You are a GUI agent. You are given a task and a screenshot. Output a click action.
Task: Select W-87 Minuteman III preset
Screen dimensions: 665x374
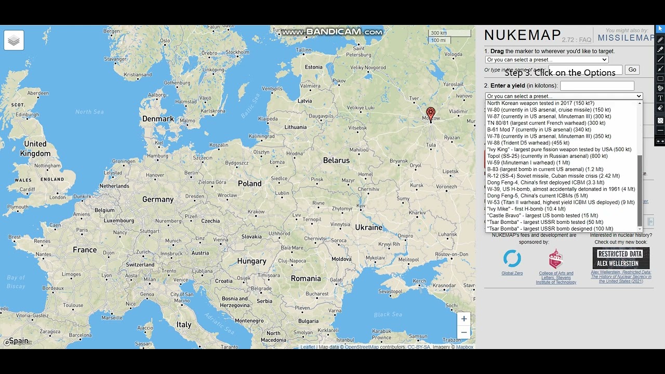click(562, 116)
